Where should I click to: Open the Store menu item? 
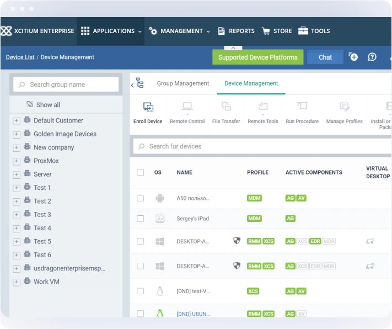point(277,31)
